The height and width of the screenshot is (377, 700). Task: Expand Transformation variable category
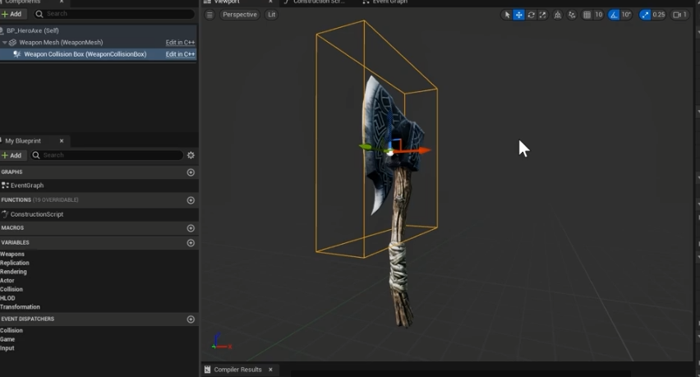(x=20, y=307)
